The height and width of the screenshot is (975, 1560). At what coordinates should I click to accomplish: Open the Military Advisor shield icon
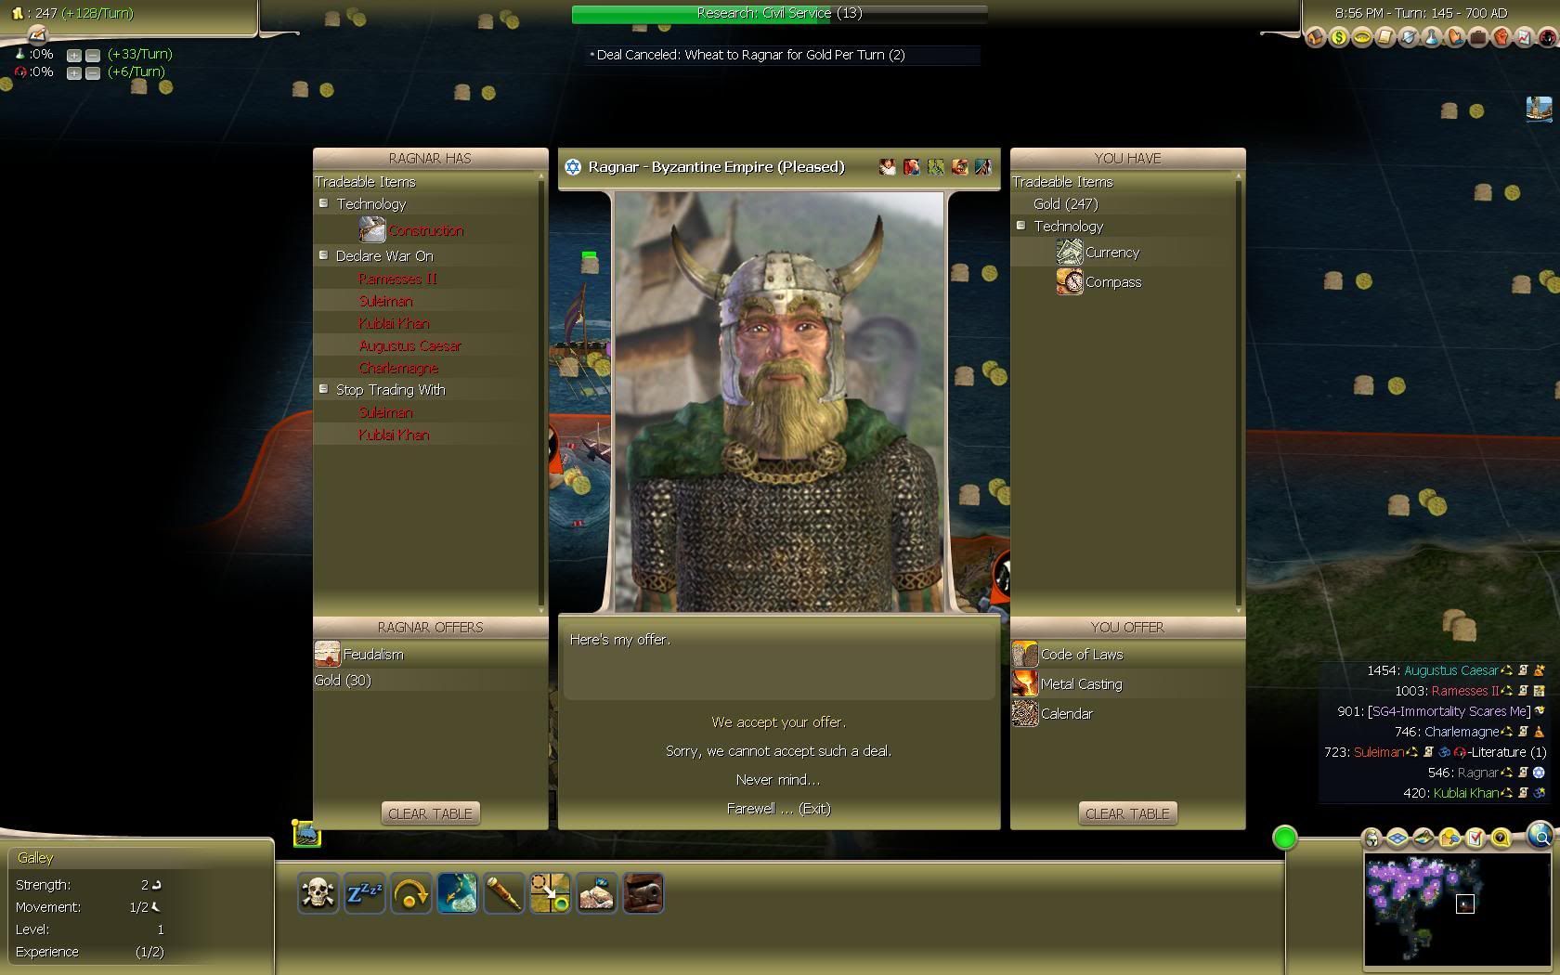click(1408, 37)
